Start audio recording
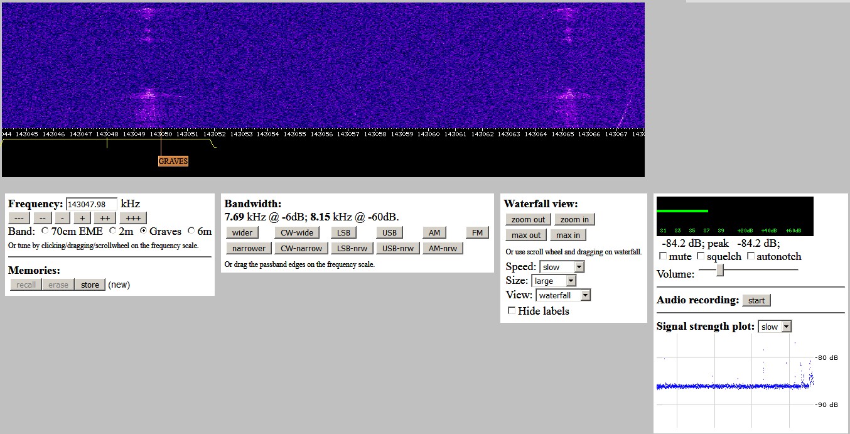The image size is (850, 434). click(756, 300)
